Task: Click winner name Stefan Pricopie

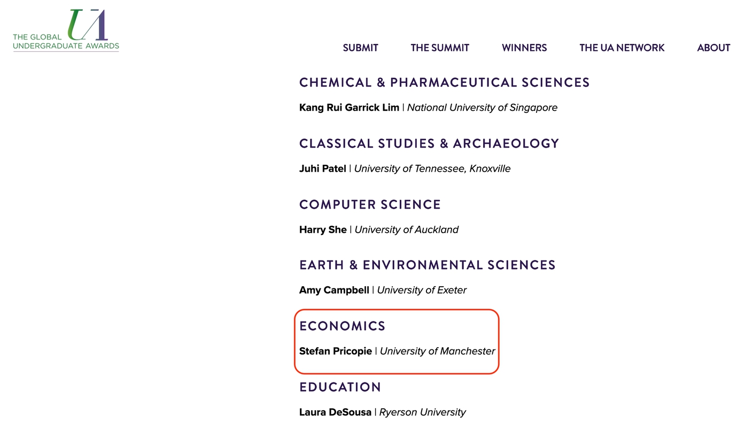Action: pos(336,351)
